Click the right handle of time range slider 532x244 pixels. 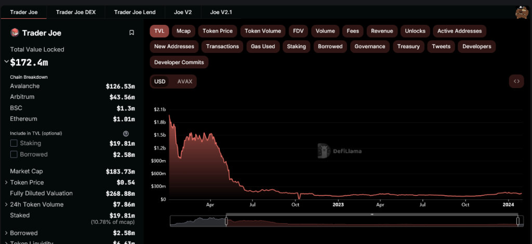pos(518,221)
